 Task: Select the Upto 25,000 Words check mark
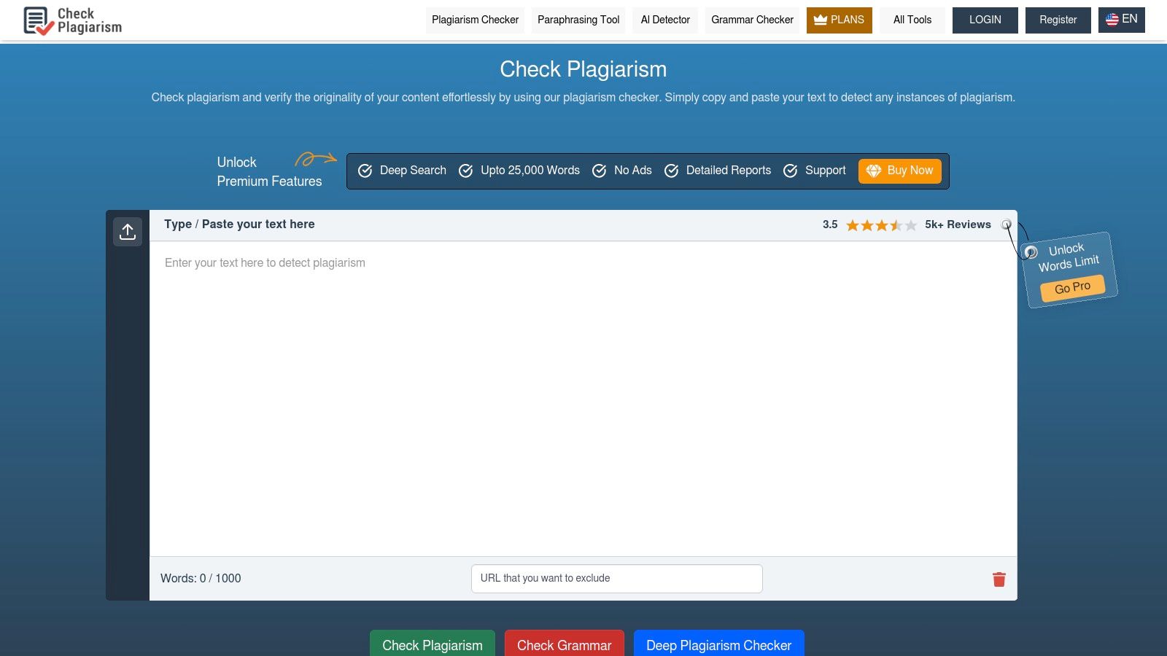tap(465, 171)
